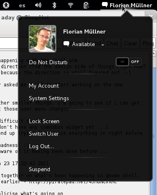Select Lock Screen
The width and height of the screenshot is (157, 195).
44,121
